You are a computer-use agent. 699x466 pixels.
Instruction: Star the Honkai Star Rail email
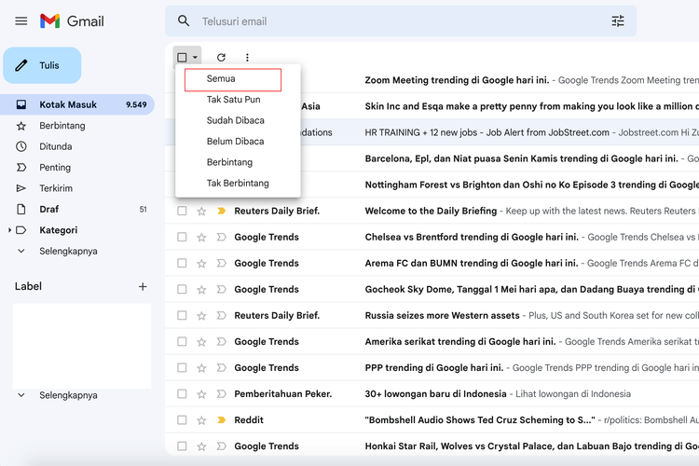tap(201, 446)
